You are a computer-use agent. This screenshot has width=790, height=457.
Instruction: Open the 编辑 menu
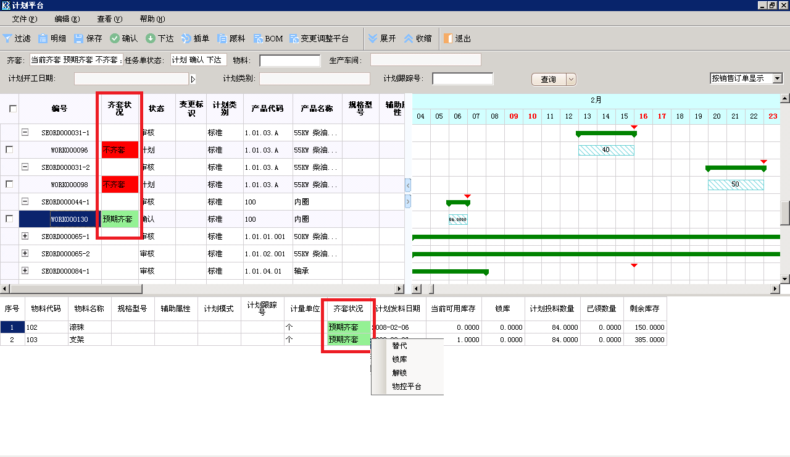click(x=67, y=19)
